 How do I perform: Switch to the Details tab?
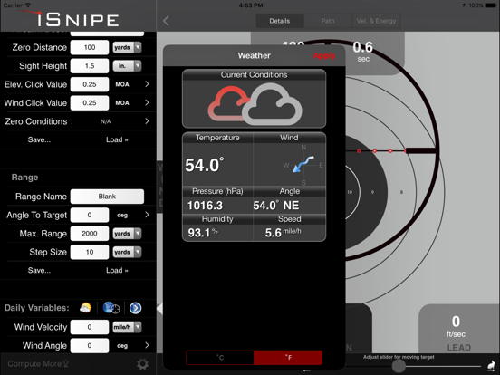coord(280,21)
